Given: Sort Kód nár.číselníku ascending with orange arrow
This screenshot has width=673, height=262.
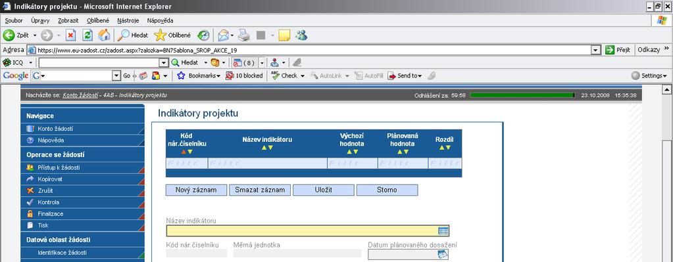Looking at the screenshot, I should coord(184,152).
